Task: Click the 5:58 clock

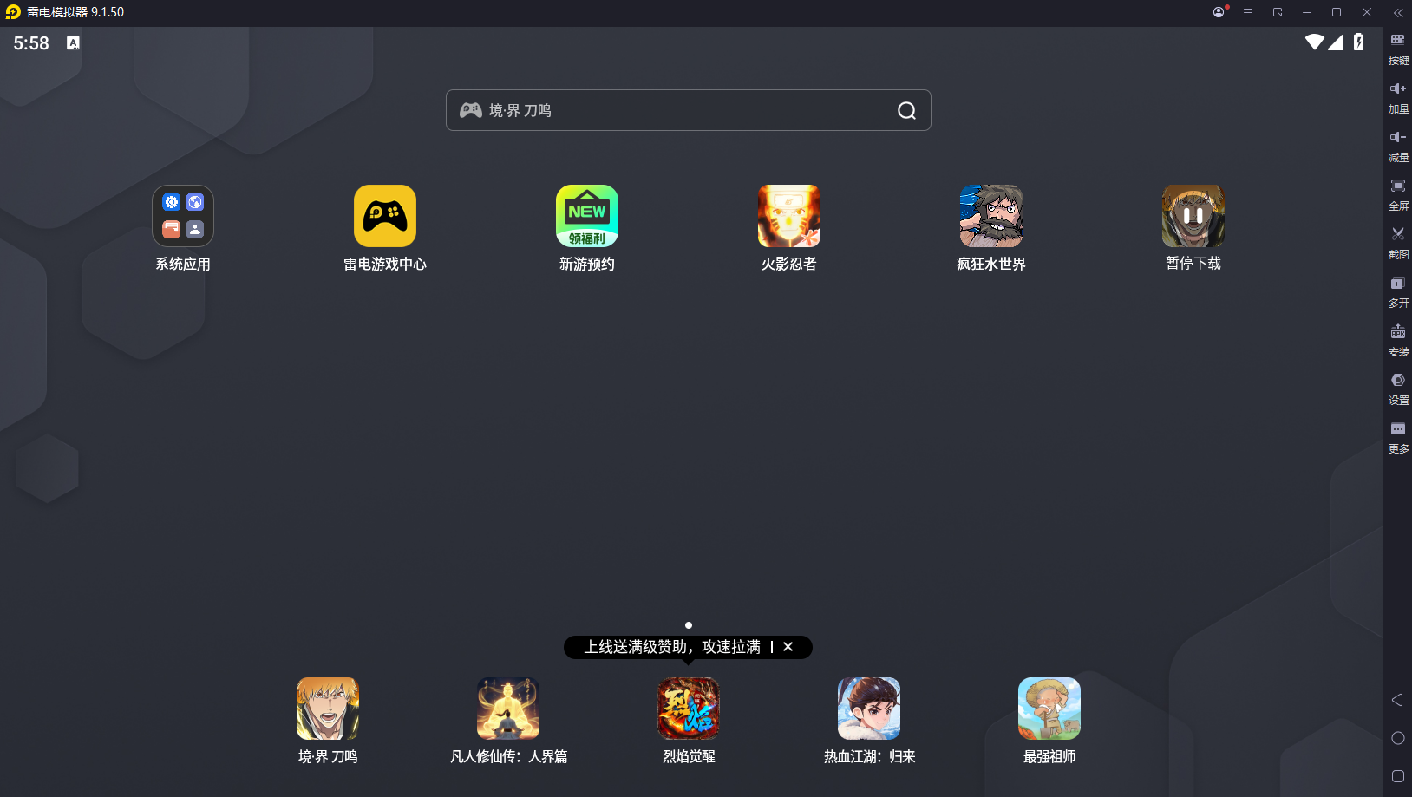Action: point(31,43)
